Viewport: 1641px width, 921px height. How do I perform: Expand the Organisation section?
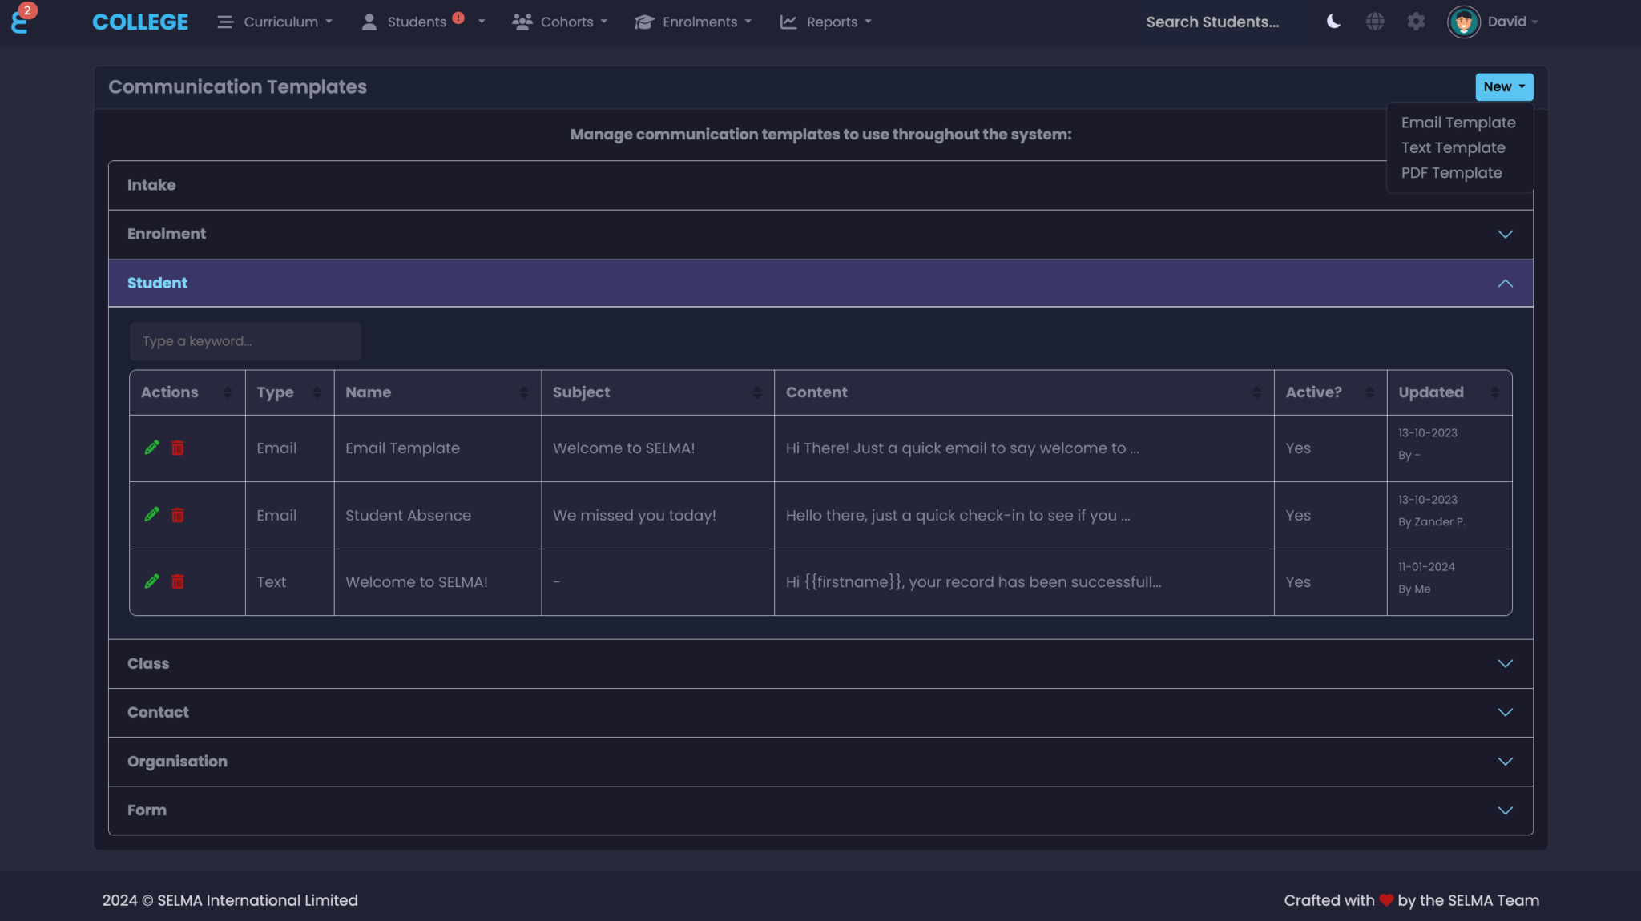click(1505, 762)
